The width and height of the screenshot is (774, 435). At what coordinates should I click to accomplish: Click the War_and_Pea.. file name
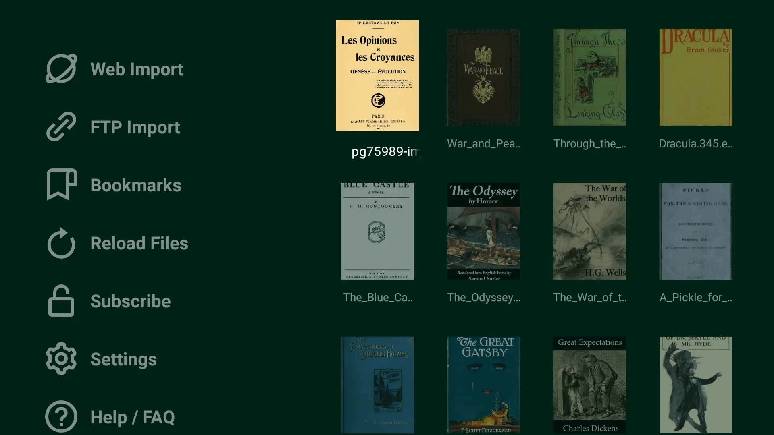(x=483, y=144)
